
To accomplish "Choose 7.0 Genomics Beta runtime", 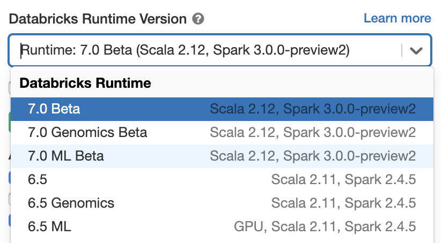I will [x=87, y=132].
